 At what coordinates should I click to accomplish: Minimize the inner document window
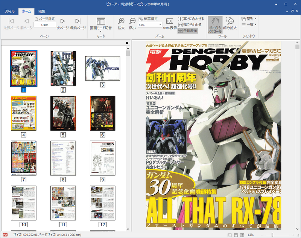(x=287, y=12)
